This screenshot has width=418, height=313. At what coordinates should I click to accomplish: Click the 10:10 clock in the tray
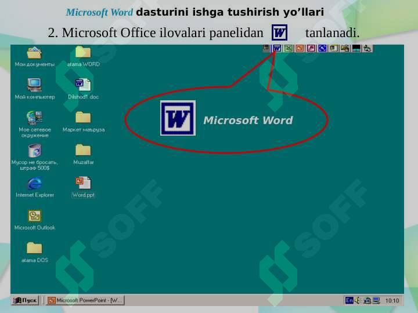click(x=392, y=301)
